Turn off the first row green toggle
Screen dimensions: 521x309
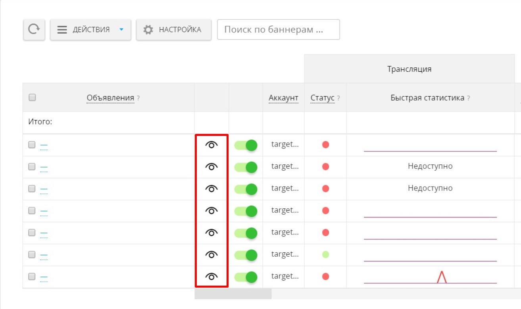pyautogui.click(x=246, y=145)
